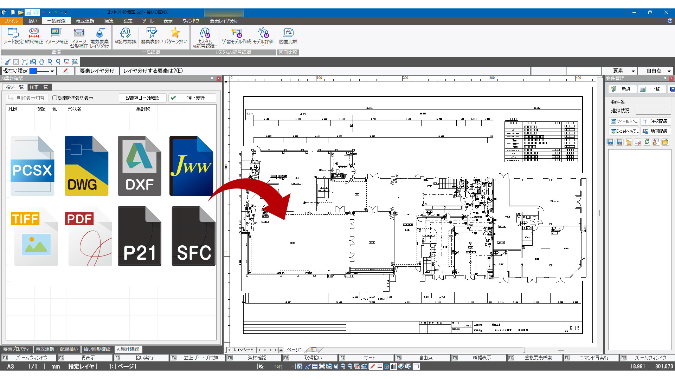This screenshot has width=675, height=379.
Task: Click the F5 資材確認 function key button
Action: (253, 358)
